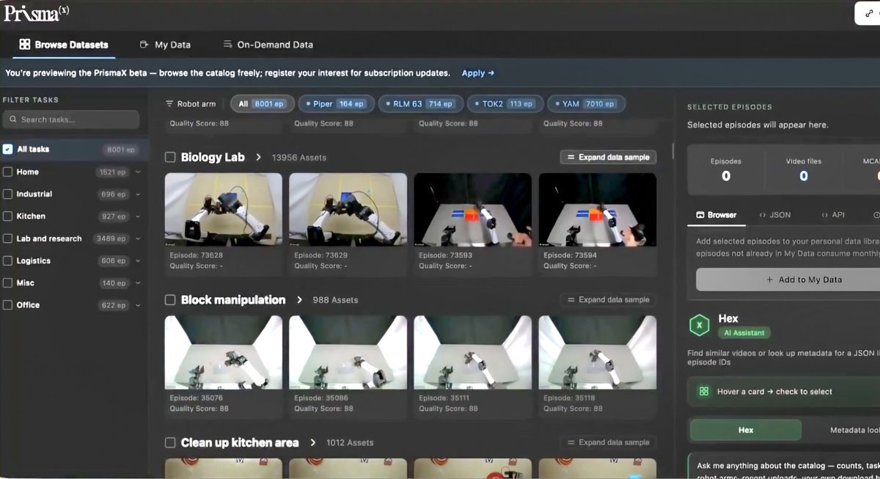This screenshot has height=479, width=880.
Task: Filter by TOK2 113 ep robot arm
Action: point(505,104)
